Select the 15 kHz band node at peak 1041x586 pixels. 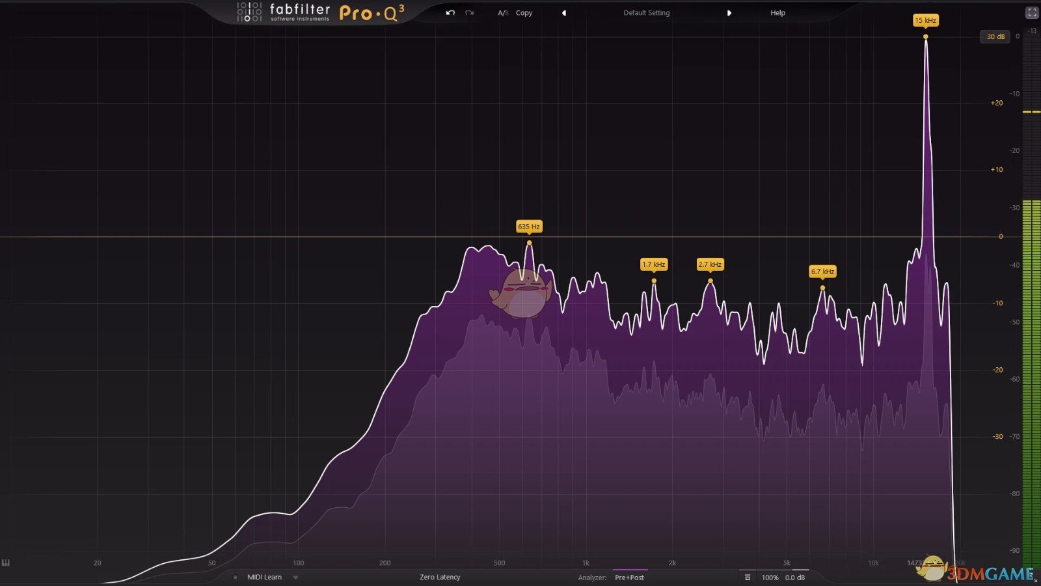(x=926, y=36)
